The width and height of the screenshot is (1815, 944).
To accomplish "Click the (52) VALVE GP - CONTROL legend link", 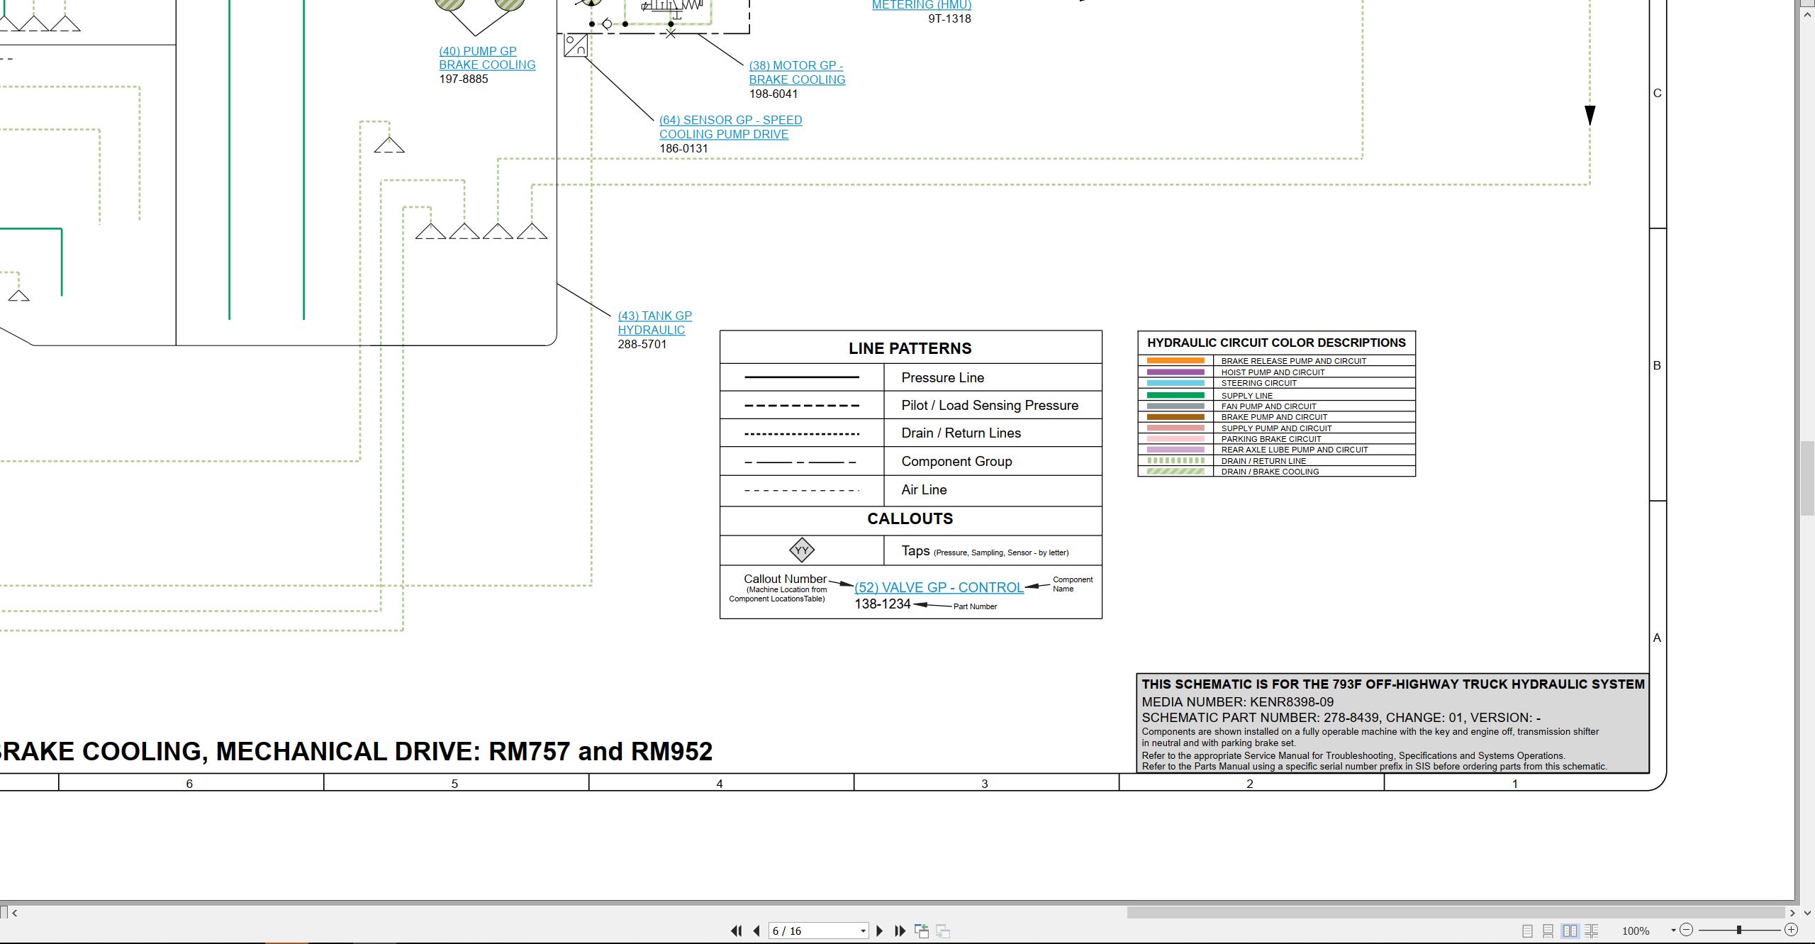I will tap(939, 587).
